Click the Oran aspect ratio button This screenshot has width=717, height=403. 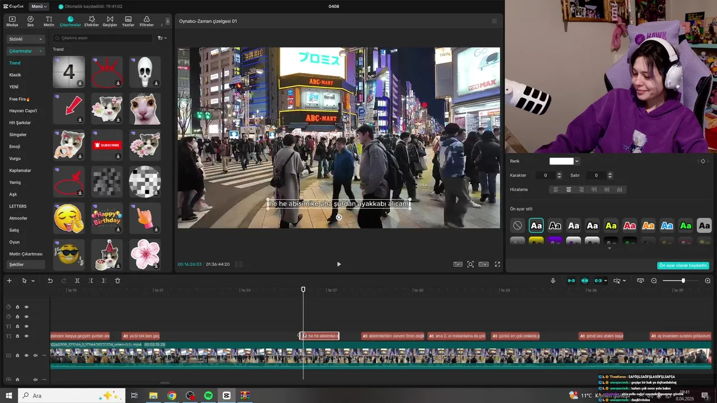483,264
